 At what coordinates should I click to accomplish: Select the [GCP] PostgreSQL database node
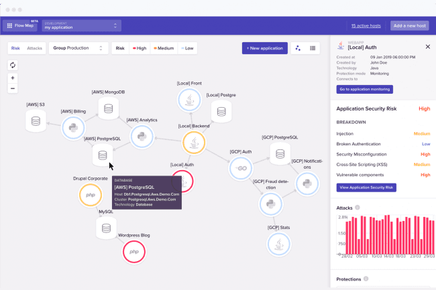pos(280,153)
